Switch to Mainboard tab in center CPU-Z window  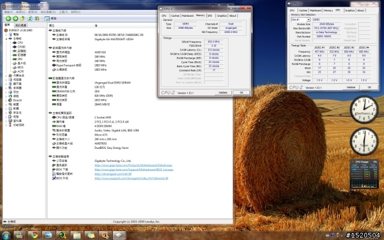[188, 16]
